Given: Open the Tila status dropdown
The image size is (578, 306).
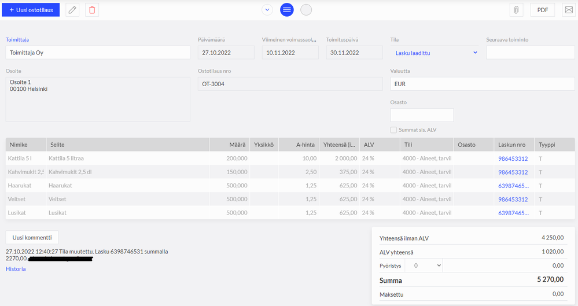Looking at the screenshot, I should click(436, 53).
